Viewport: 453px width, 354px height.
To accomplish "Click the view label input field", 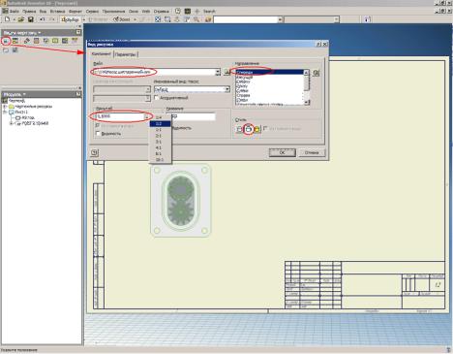I will click(193, 116).
